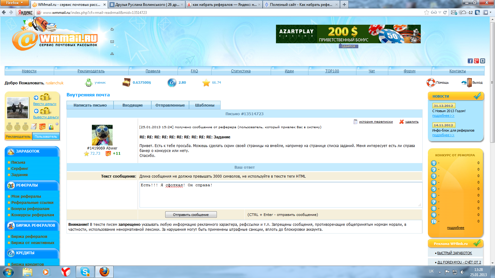
Task: Open the Правила navigation link
Action: 153,71
